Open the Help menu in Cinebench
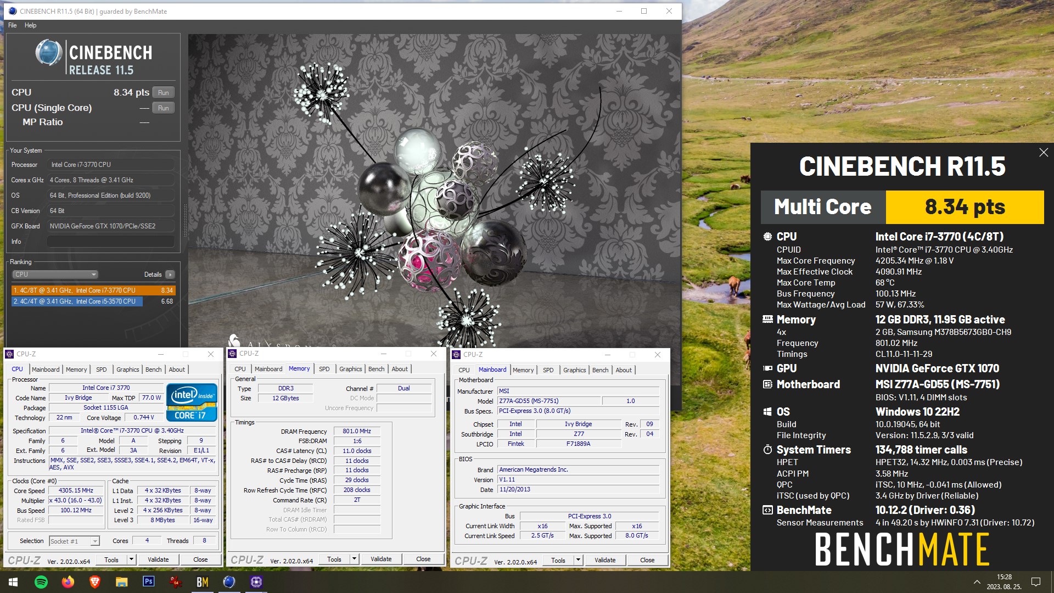This screenshot has width=1054, height=593. tap(30, 25)
